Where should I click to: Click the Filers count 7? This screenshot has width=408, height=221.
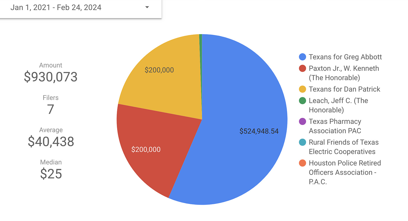tap(50, 109)
